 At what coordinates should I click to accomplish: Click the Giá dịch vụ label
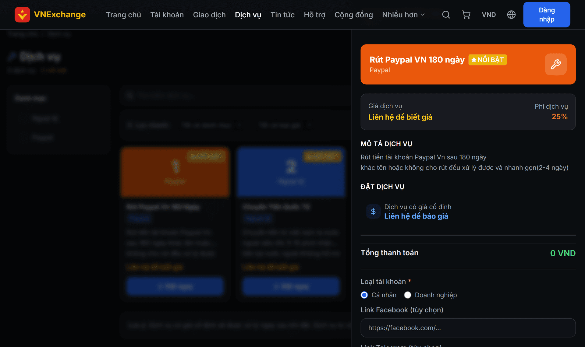pos(385,106)
